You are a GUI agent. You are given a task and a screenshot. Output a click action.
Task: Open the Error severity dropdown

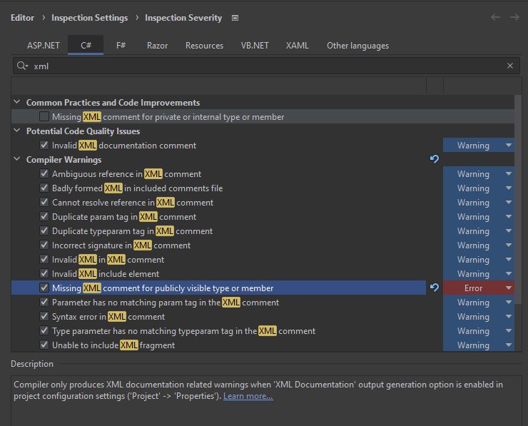click(479, 288)
